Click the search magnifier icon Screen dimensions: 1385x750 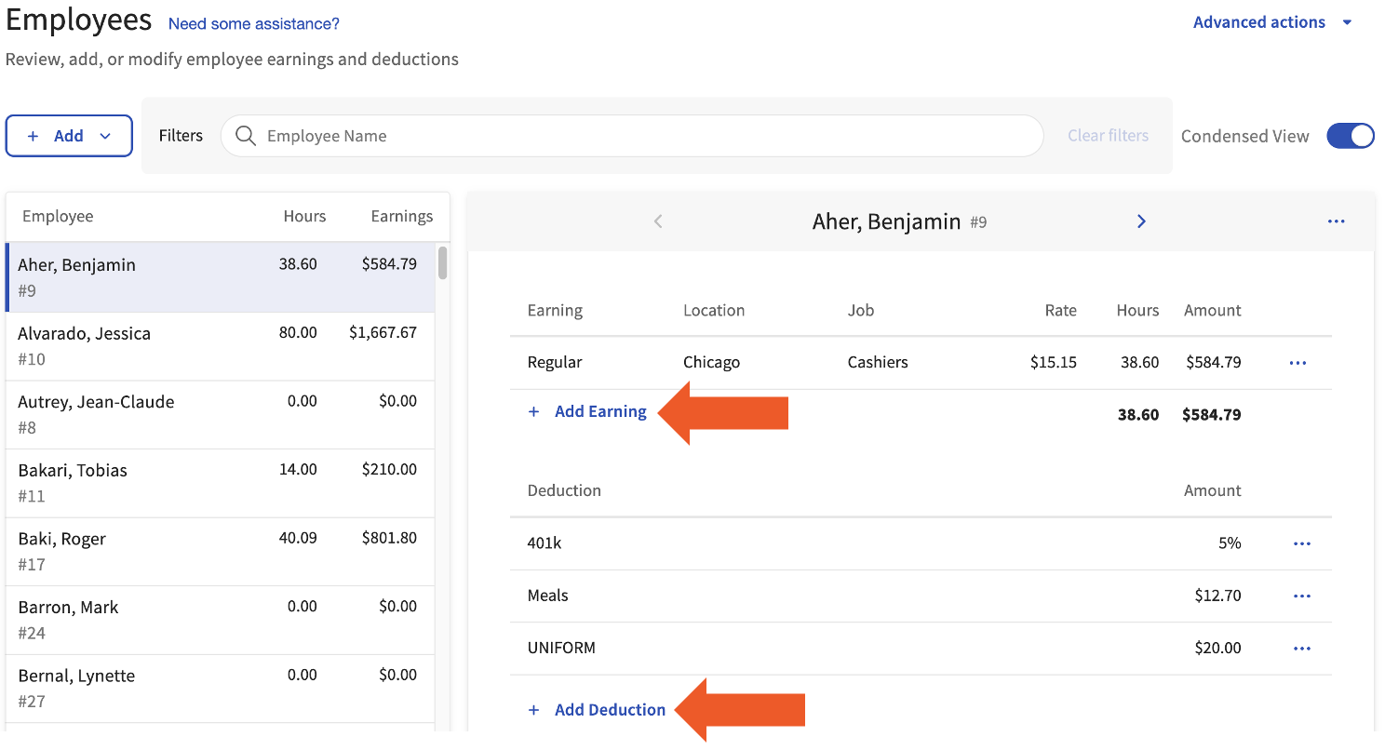tap(246, 136)
